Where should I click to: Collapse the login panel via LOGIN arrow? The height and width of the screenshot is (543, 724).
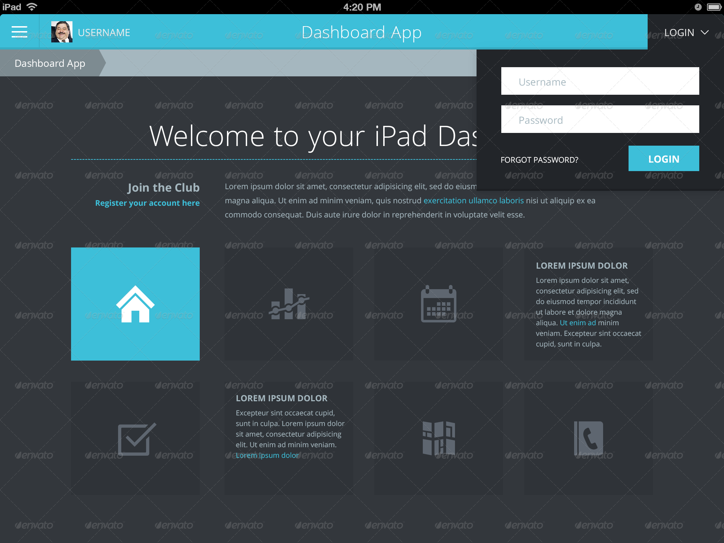coord(705,32)
